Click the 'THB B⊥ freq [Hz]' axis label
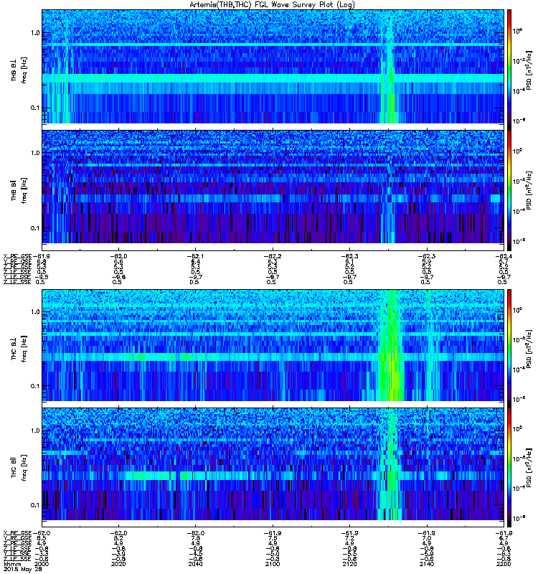 19,70
